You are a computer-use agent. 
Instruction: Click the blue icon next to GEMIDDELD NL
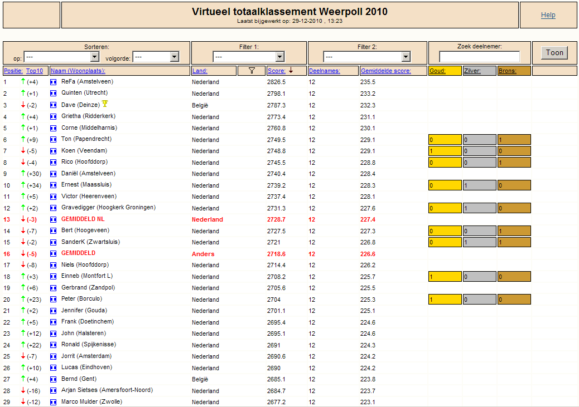(x=53, y=220)
